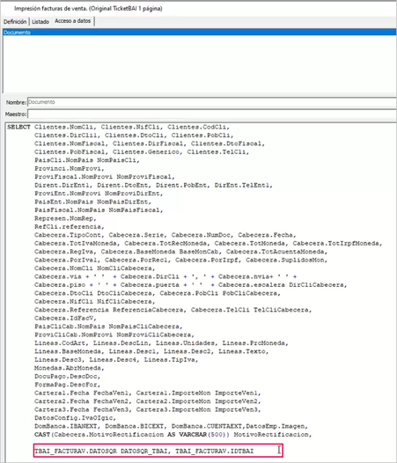
Task: Click on Monedas.AbrMoneda line
Action: [70, 368]
